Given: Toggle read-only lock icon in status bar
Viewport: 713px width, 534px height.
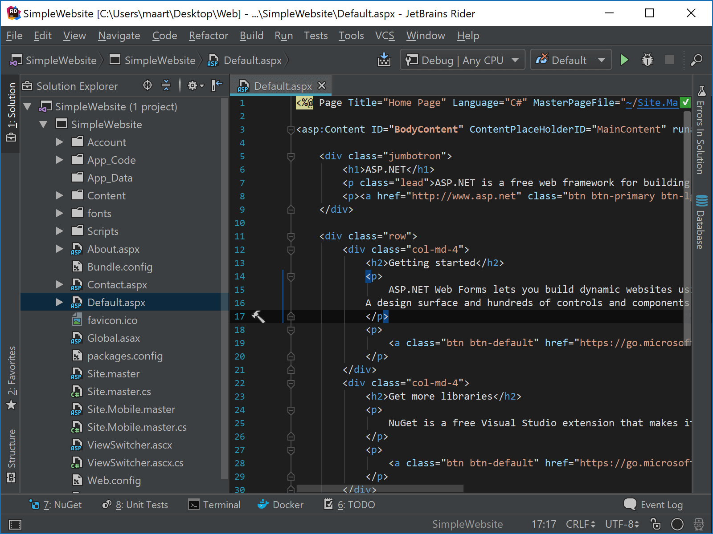Looking at the screenshot, I should pyautogui.click(x=656, y=524).
